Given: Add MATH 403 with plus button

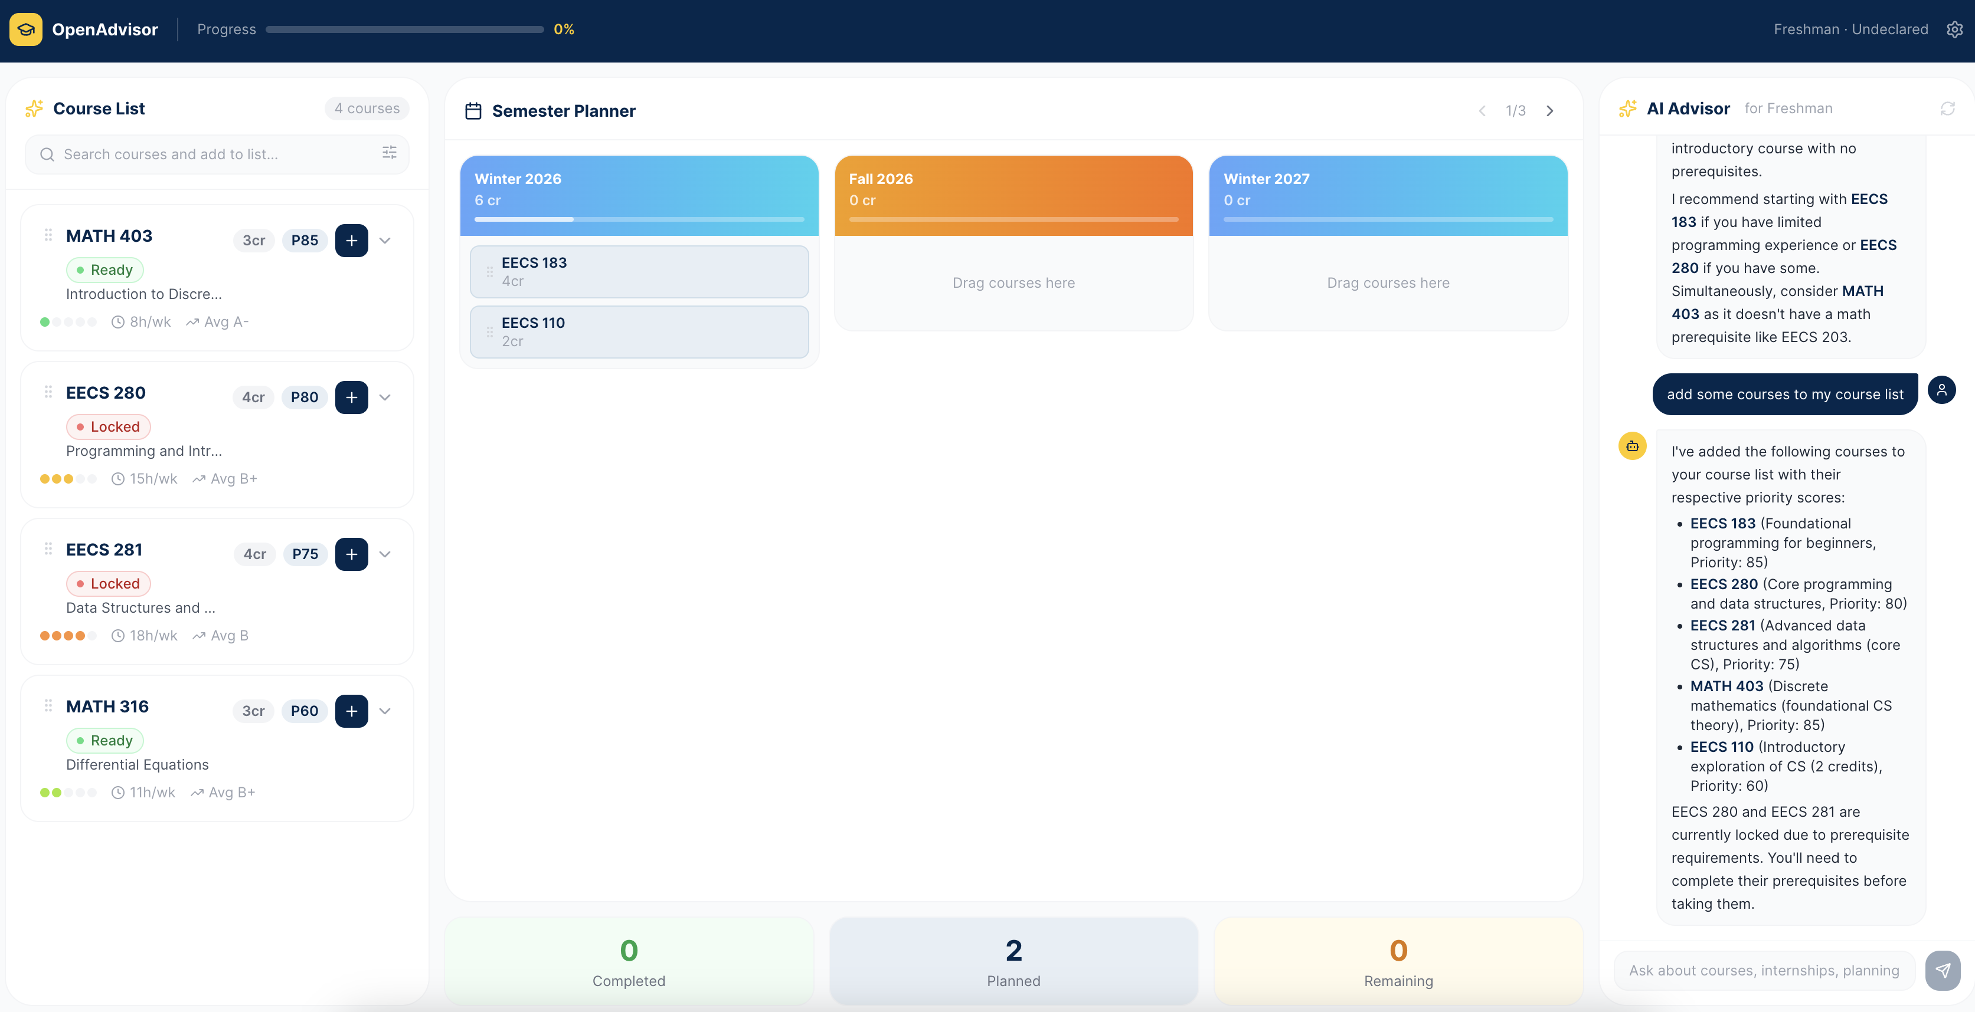Looking at the screenshot, I should pyautogui.click(x=351, y=241).
